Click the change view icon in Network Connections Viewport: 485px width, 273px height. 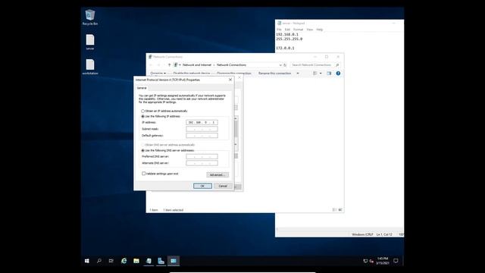315,74
